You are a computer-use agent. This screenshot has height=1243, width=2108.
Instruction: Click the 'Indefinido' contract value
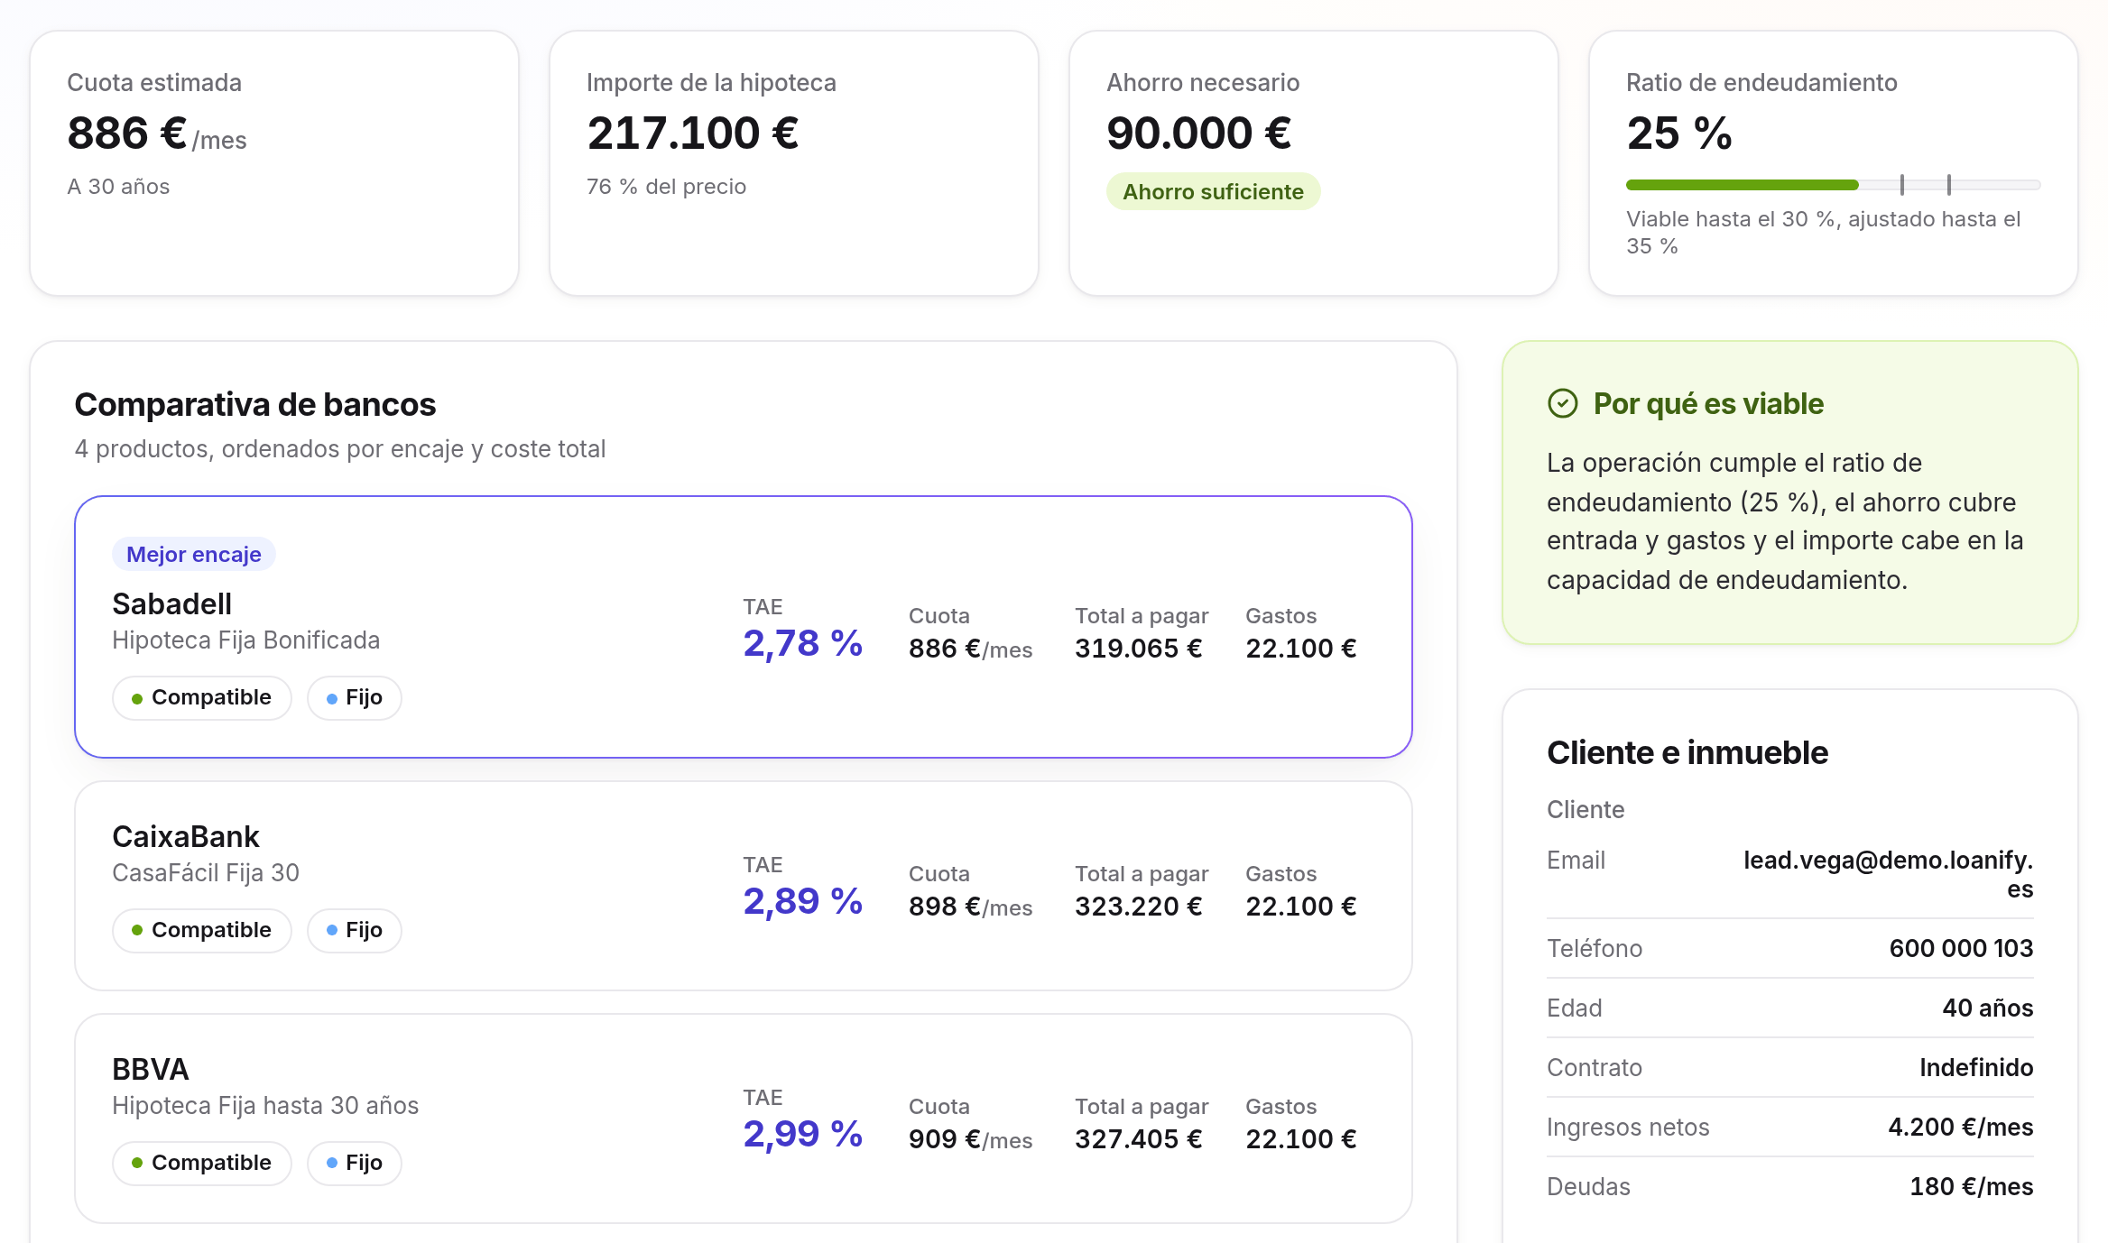tap(1976, 1067)
